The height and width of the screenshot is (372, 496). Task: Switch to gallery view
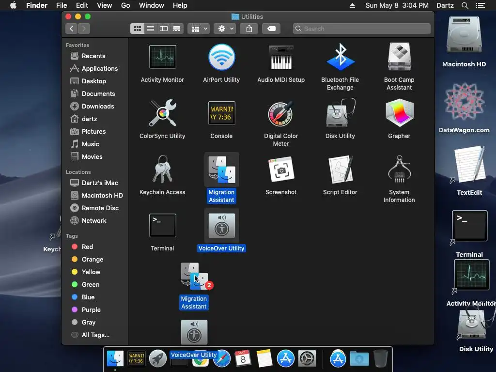(177, 29)
